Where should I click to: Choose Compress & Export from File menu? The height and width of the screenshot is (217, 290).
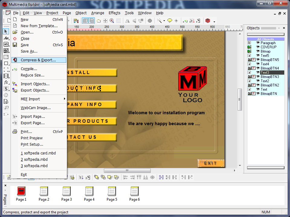click(39, 60)
